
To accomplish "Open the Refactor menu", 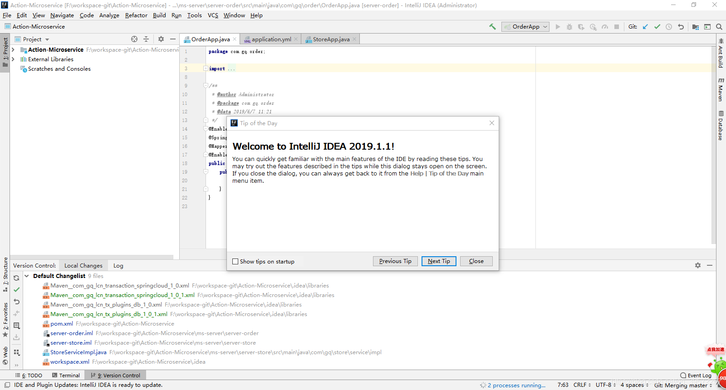I will click(136, 15).
